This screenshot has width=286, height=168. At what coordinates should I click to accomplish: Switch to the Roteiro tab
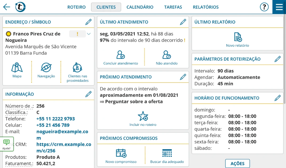pyautogui.click(x=77, y=7)
